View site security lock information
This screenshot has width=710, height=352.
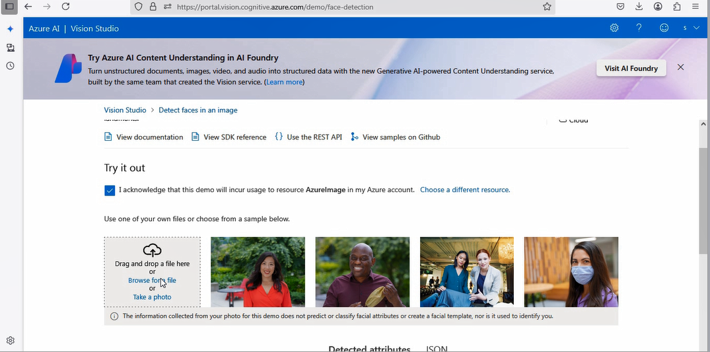pyautogui.click(x=153, y=7)
